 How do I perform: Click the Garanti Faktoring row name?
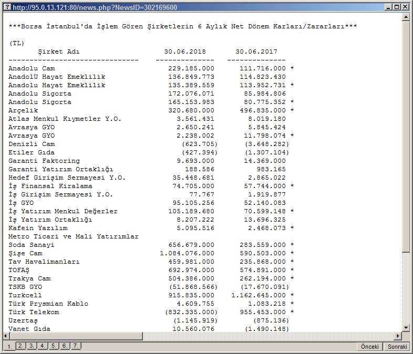[44, 161]
